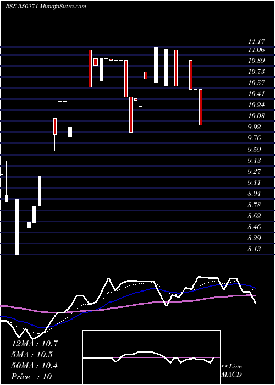This screenshot has height=385, width=275.
Task: Click the long white candle bottoming at 8.13
Action: pyautogui.click(x=17, y=227)
